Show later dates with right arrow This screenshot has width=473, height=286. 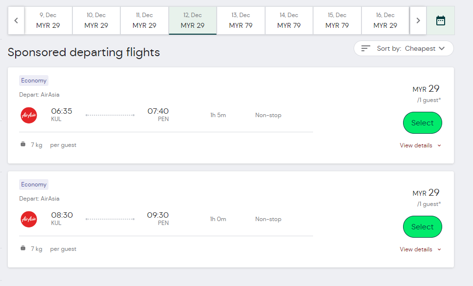(418, 20)
